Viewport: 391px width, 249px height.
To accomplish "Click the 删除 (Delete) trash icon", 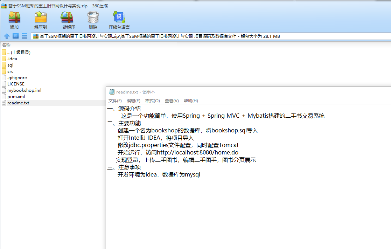I will pos(93,18).
